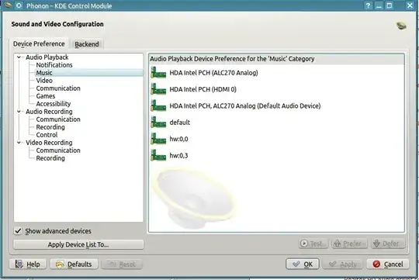Screen dimensions: 419x280
Task: Confirm settings with OK button
Action: [303, 264]
